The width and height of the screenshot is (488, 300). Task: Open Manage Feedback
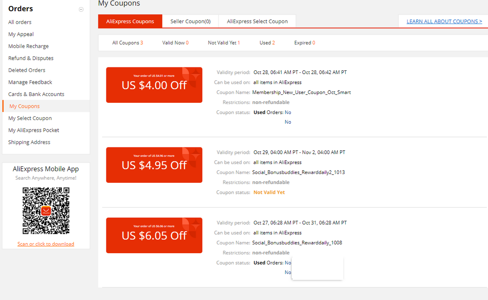(x=30, y=82)
